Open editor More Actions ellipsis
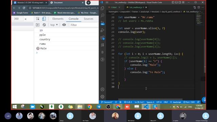This screenshot has height=122, width=217. click(x=203, y=7)
